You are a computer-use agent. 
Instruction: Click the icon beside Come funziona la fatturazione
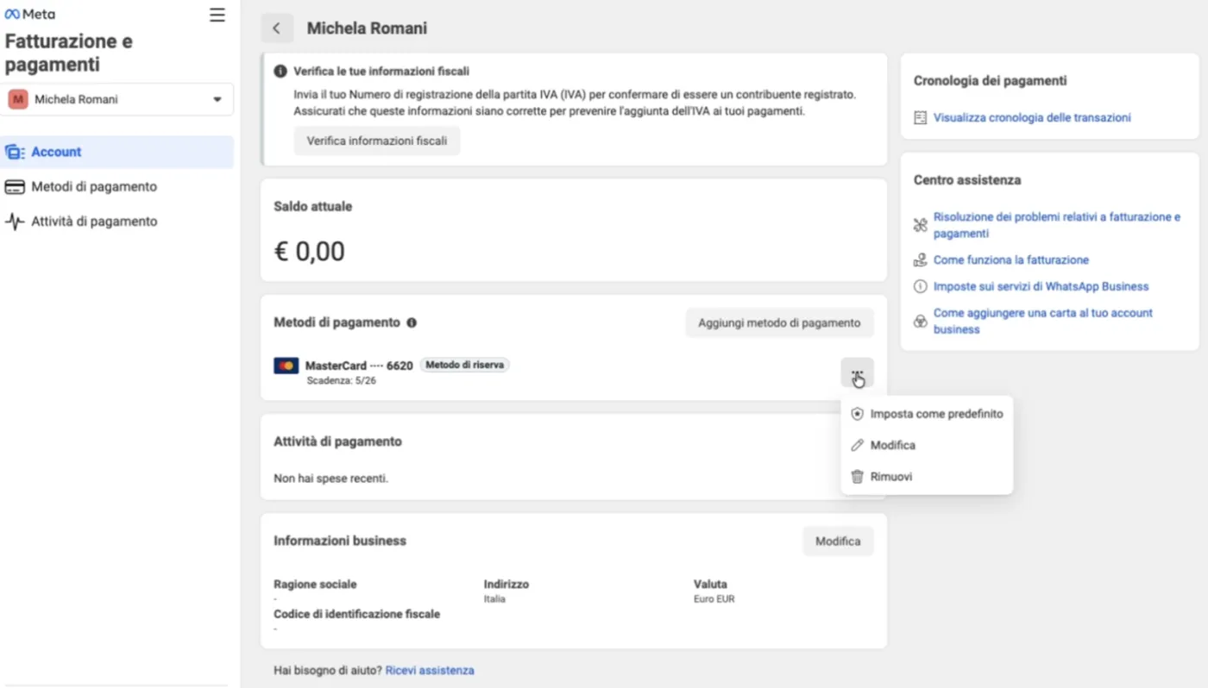click(920, 260)
